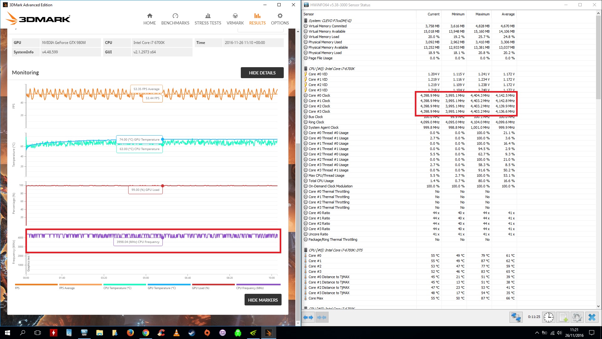Image resolution: width=602 pixels, height=339 pixels.
Task: Go to the VRMARK tab
Action: [x=235, y=19]
